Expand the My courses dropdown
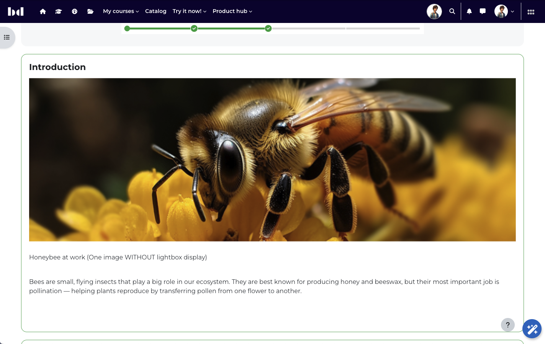 point(121,11)
